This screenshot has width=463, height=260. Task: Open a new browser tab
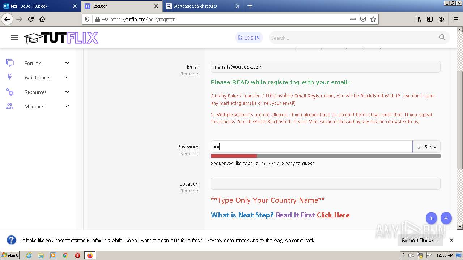(x=250, y=6)
